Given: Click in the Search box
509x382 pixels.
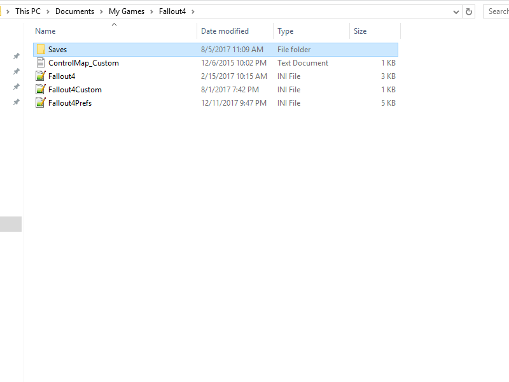Looking at the screenshot, I should coord(496,11).
